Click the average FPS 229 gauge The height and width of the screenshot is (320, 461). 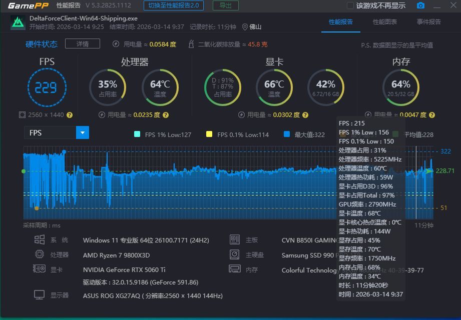click(x=47, y=87)
